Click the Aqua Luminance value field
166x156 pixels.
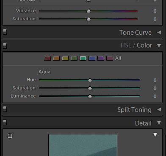pos(155,96)
